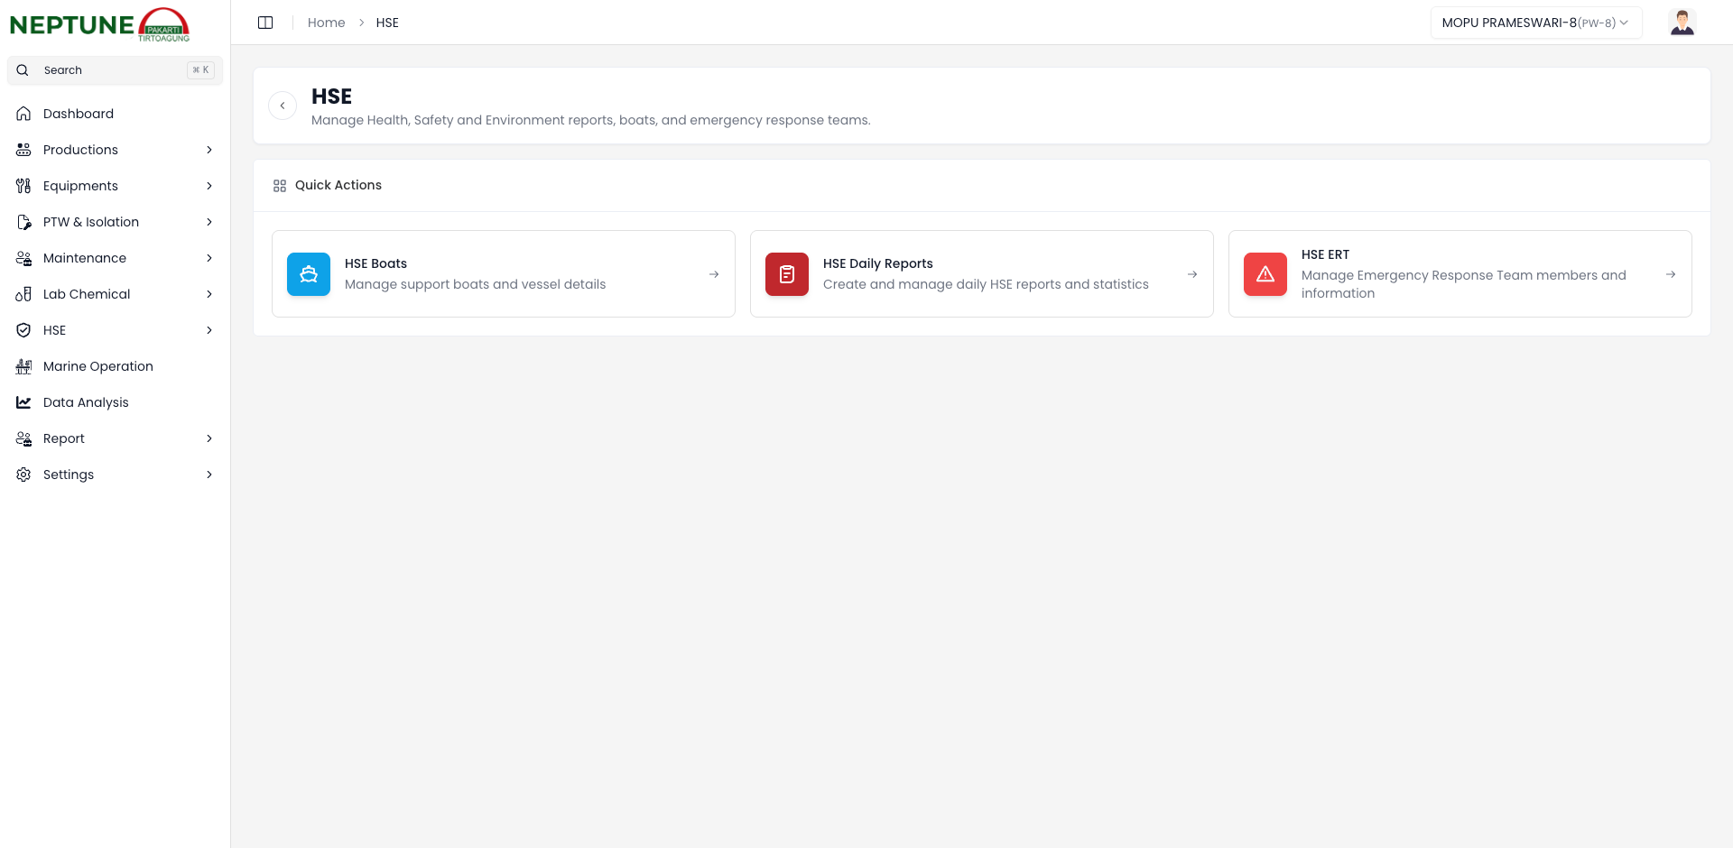This screenshot has width=1733, height=848.
Task: Expand the Settings submenu chevron
Action: click(209, 475)
